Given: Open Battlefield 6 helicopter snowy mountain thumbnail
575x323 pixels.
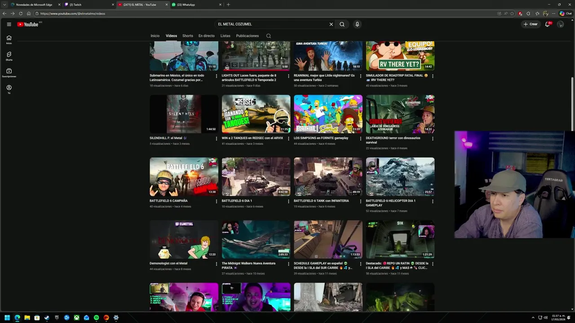Looking at the screenshot, I should click(400, 177).
